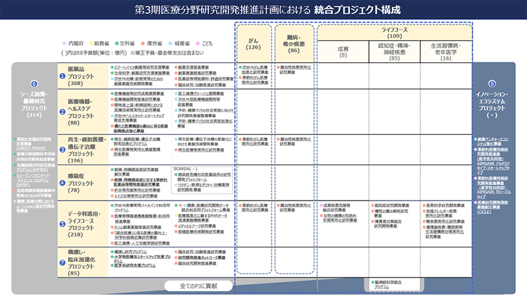
Task: Click the circled number 6 above シーズ開発・基礎研究
Action: pyautogui.click(x=34, y=84)
